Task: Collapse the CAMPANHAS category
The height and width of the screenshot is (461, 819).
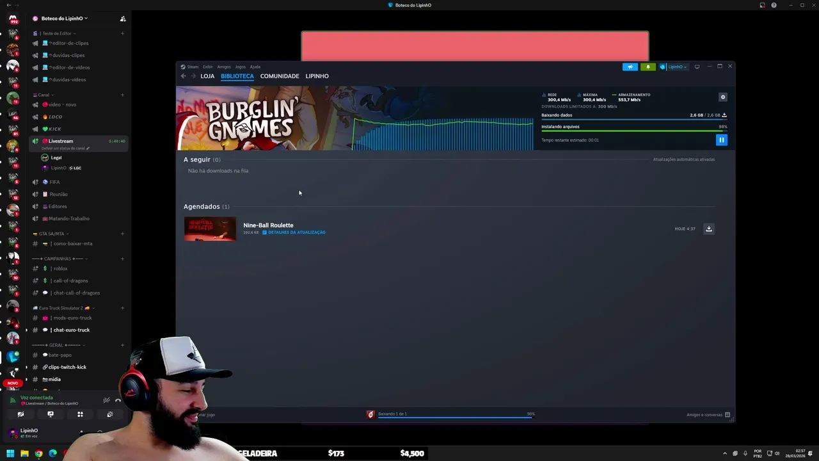Action: click(x=60, y=259)
